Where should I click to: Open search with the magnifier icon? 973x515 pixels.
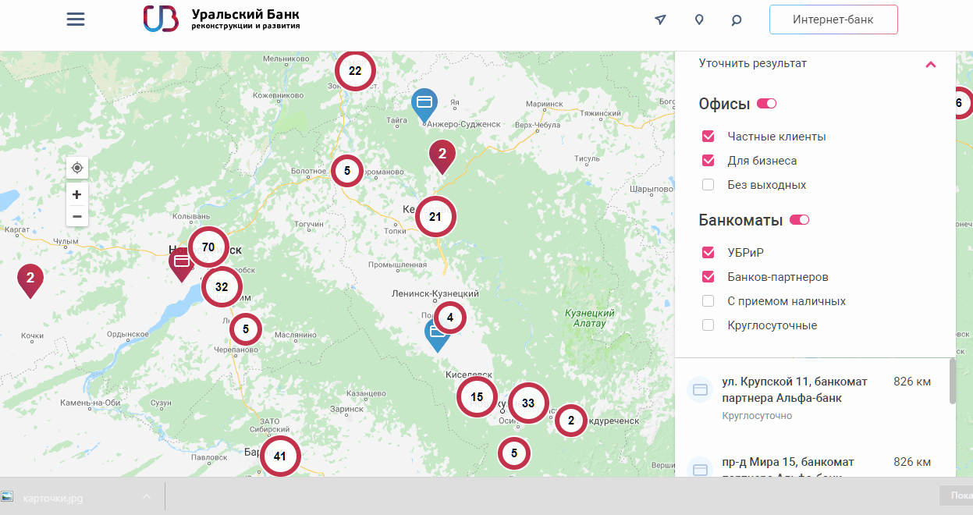[x=736, y=20]
